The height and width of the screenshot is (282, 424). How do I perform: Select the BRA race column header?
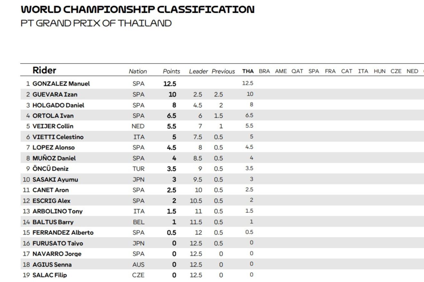[x=264, y=71]
